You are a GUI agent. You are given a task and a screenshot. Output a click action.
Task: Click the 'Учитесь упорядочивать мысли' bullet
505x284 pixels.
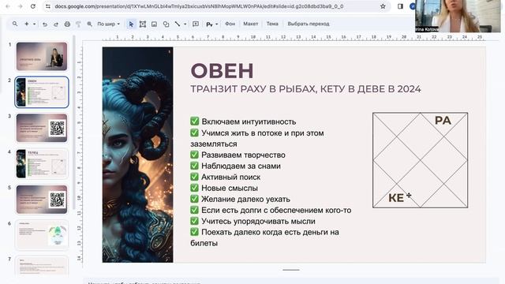click(x=258, y=222)
